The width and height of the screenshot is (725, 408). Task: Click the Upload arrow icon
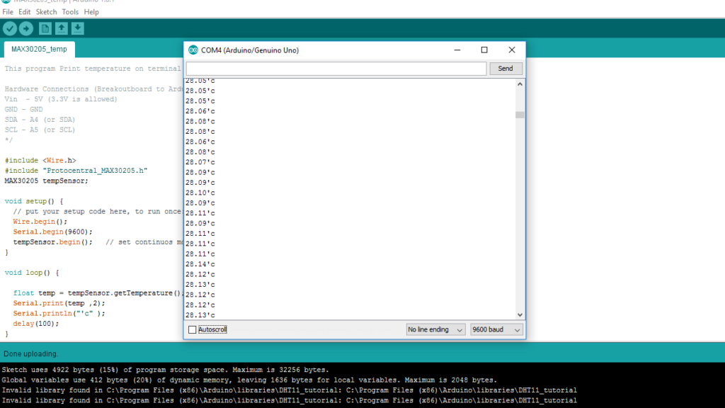[26, 28]
